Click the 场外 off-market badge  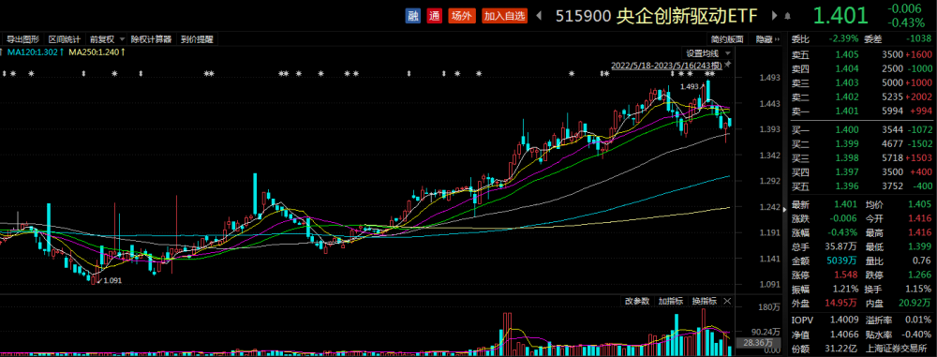462,16
